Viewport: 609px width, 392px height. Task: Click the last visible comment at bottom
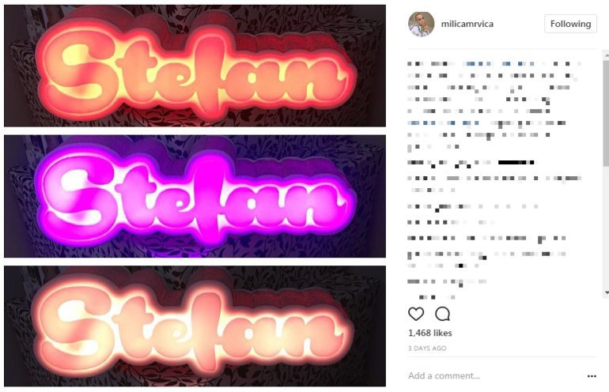437,297
